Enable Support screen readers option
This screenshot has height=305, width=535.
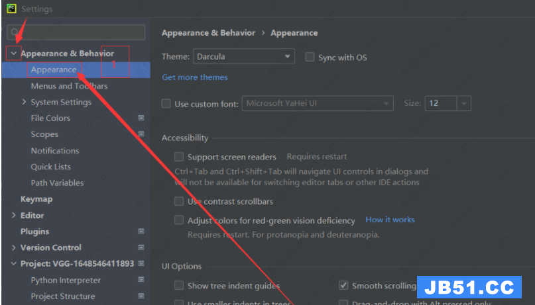[x=179, y=157]
